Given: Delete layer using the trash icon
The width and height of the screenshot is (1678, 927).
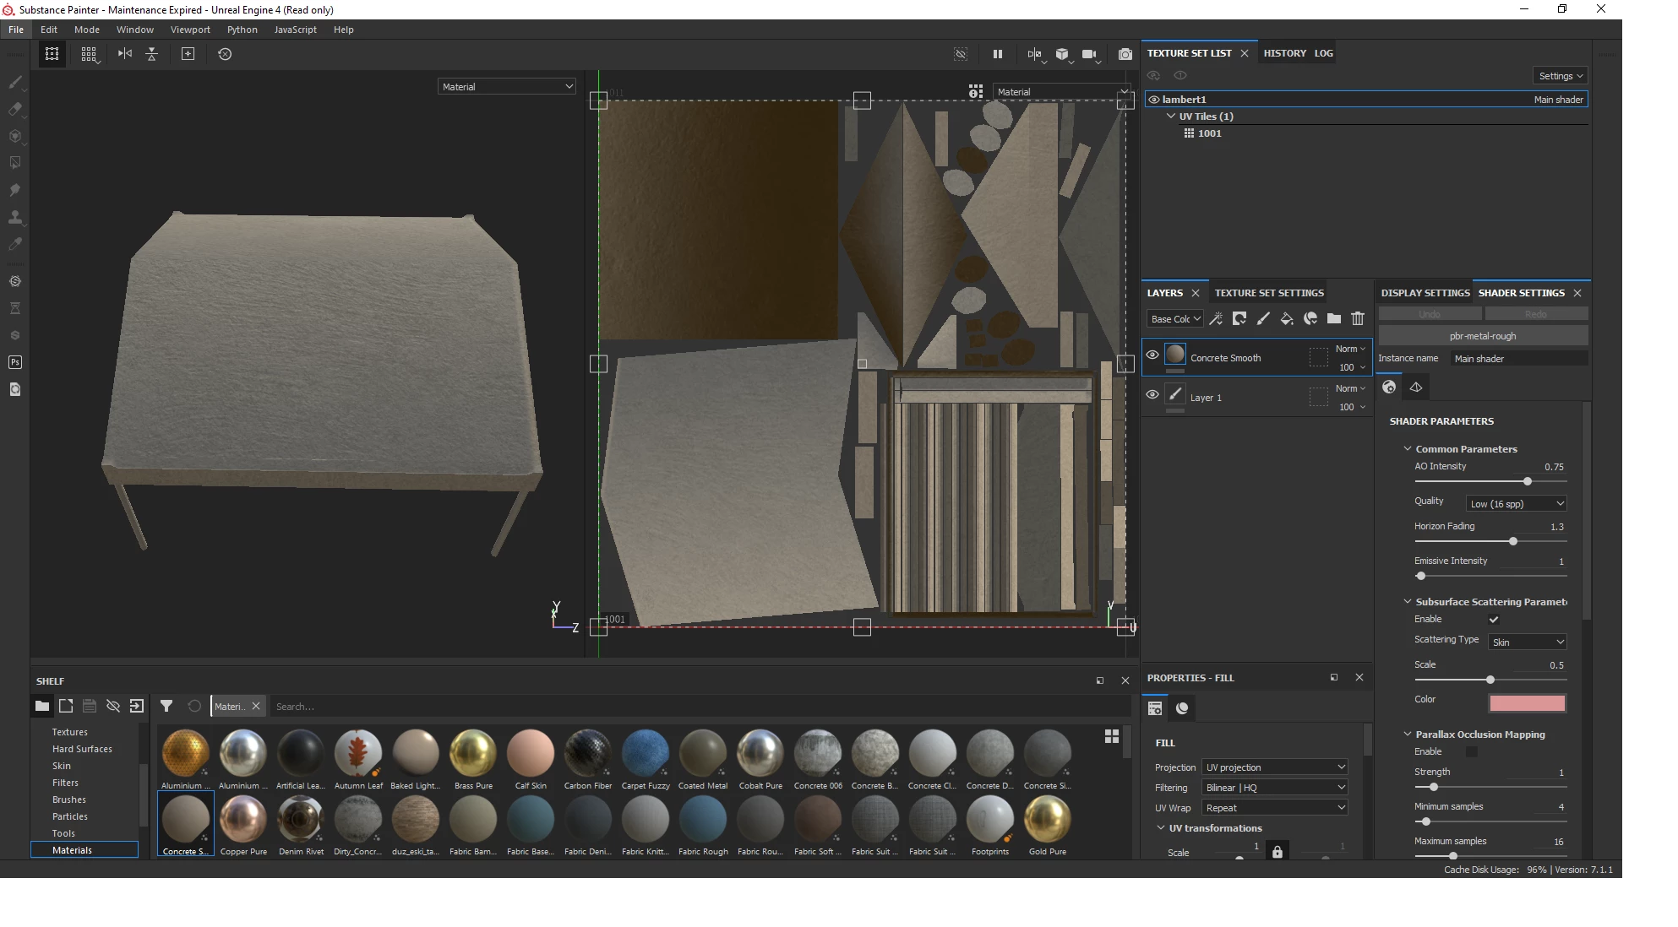Looking at the screenshot, I should [1358, 318].
